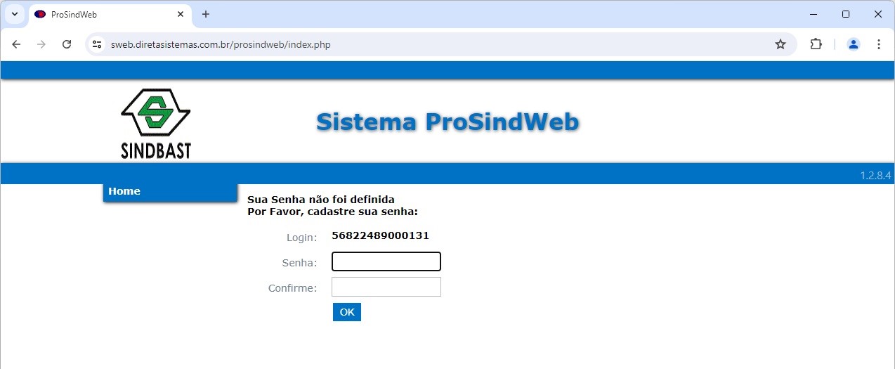This screenshot has width=895, height=369.
Task: View site information icon in address bar
Action: coord(98,44)
